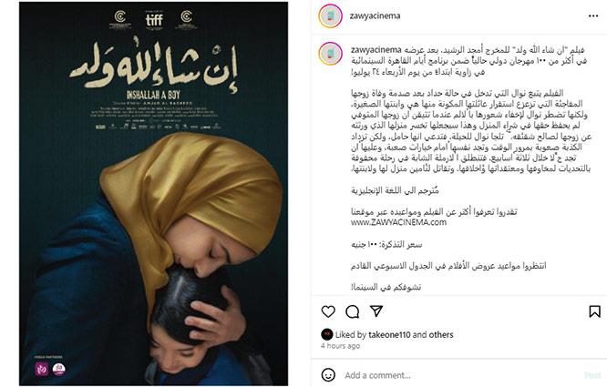Click the small avatar next to Liked by
The width and height of the screenshot is (607, 387).
pyautogui.click(x=326, y=334)
